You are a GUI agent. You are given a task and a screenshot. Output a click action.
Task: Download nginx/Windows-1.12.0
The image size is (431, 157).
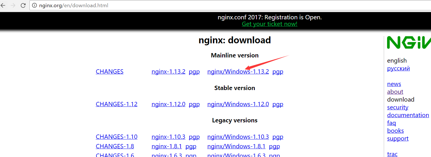(238, 104)
